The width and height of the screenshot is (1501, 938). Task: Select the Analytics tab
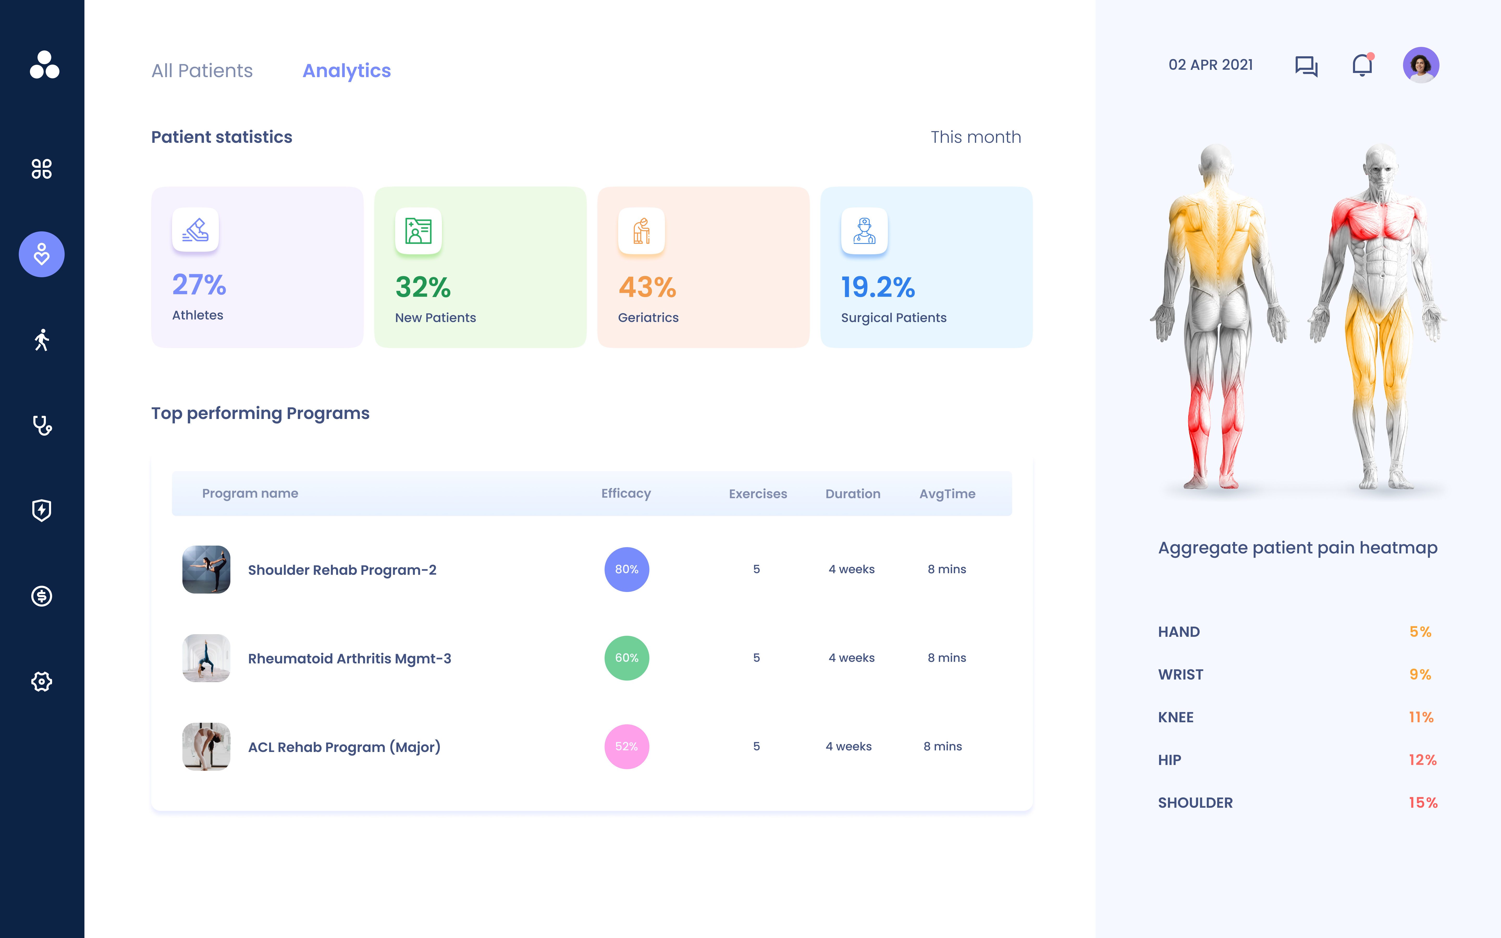347,71
